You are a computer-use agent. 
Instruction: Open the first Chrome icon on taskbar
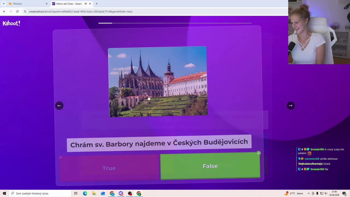pos(112,193)
